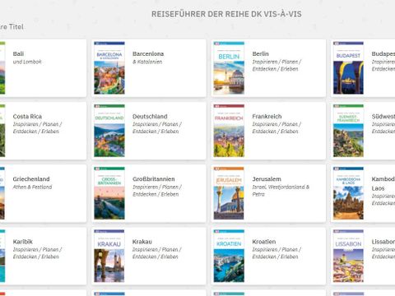Open the Südwest-Frankreich book cover thumbnail
The height and width of the screenshot is (296, 395).
coord(348,131)
